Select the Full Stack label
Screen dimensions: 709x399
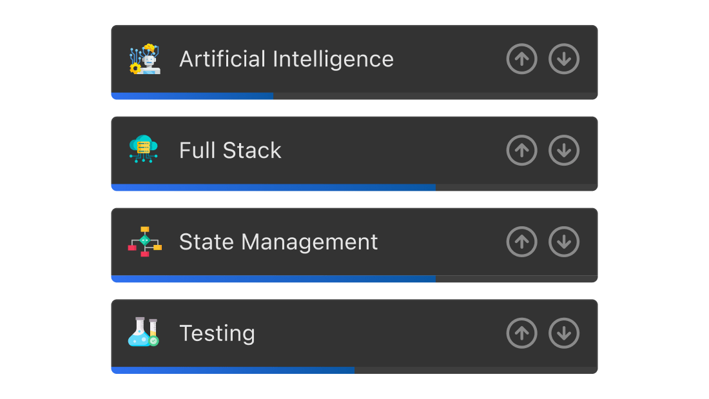(230, 151)
